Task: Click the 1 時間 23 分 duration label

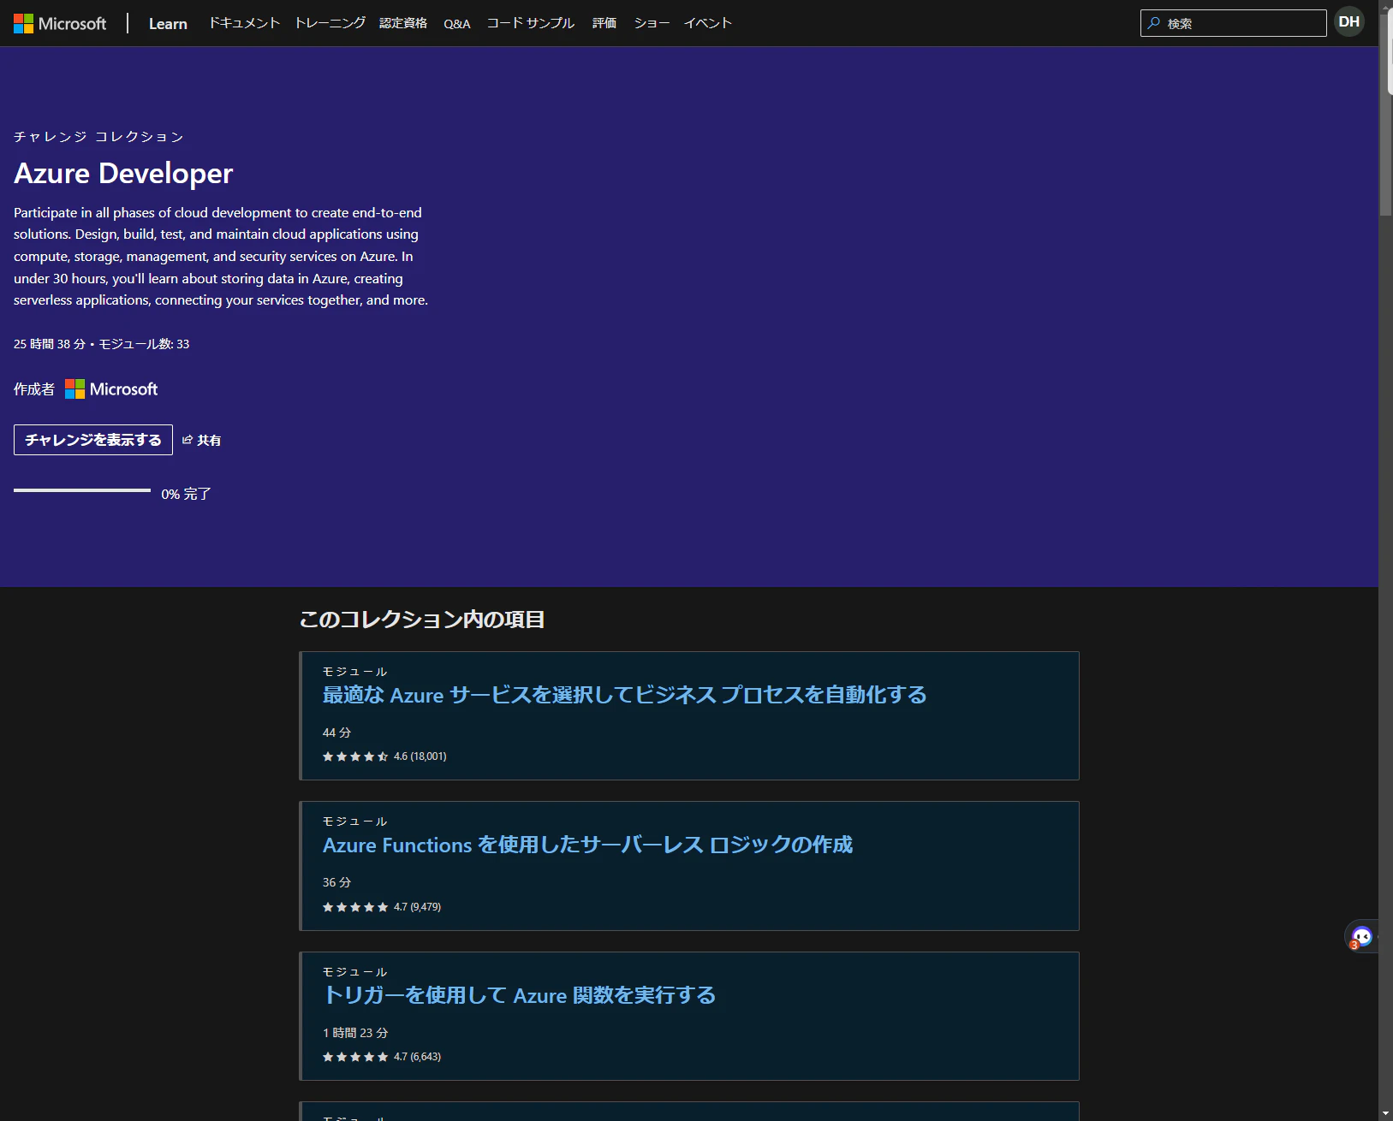Action: (355, 1033)
